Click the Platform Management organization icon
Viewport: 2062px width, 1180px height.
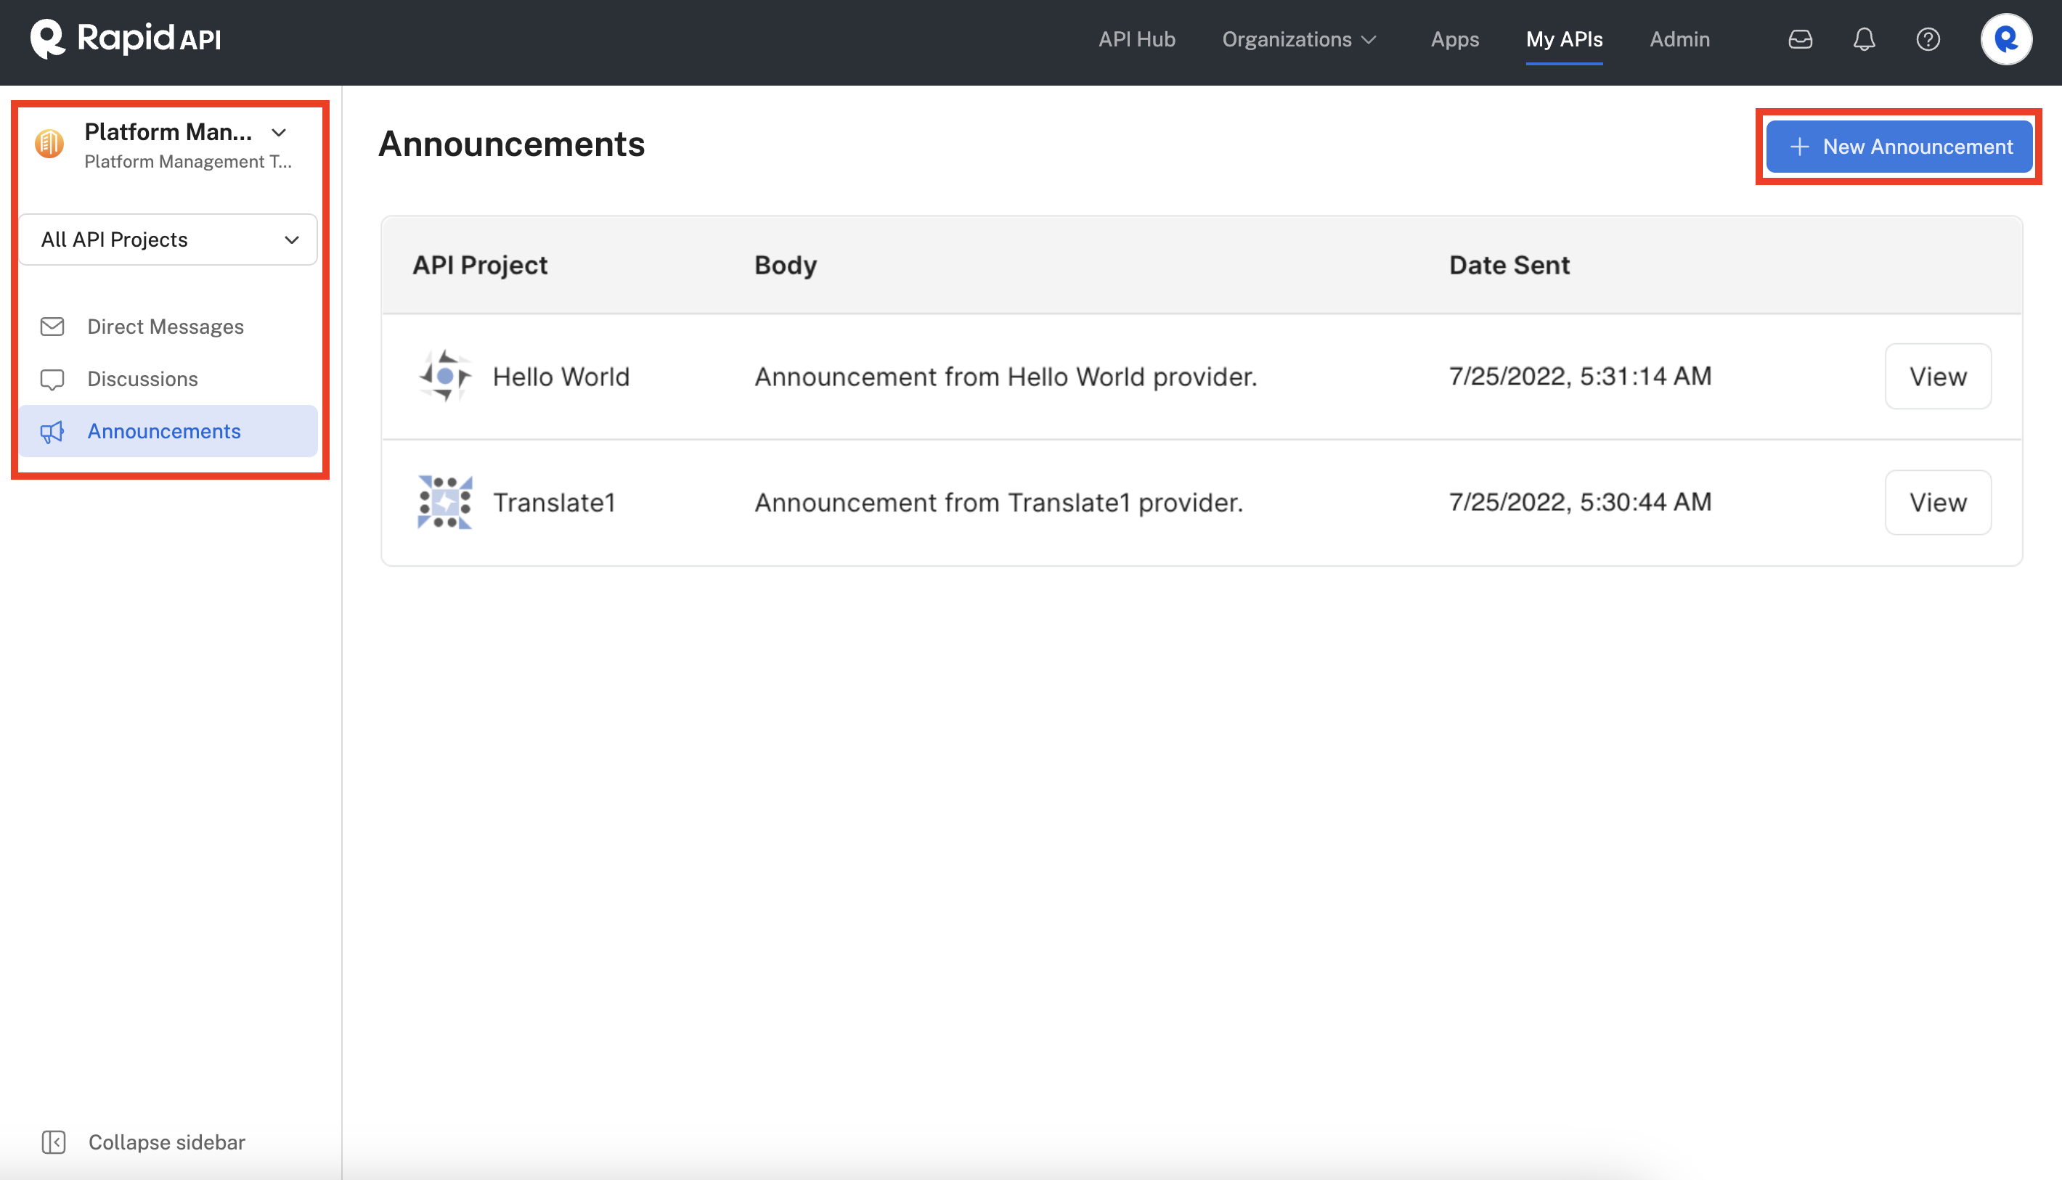49,144
